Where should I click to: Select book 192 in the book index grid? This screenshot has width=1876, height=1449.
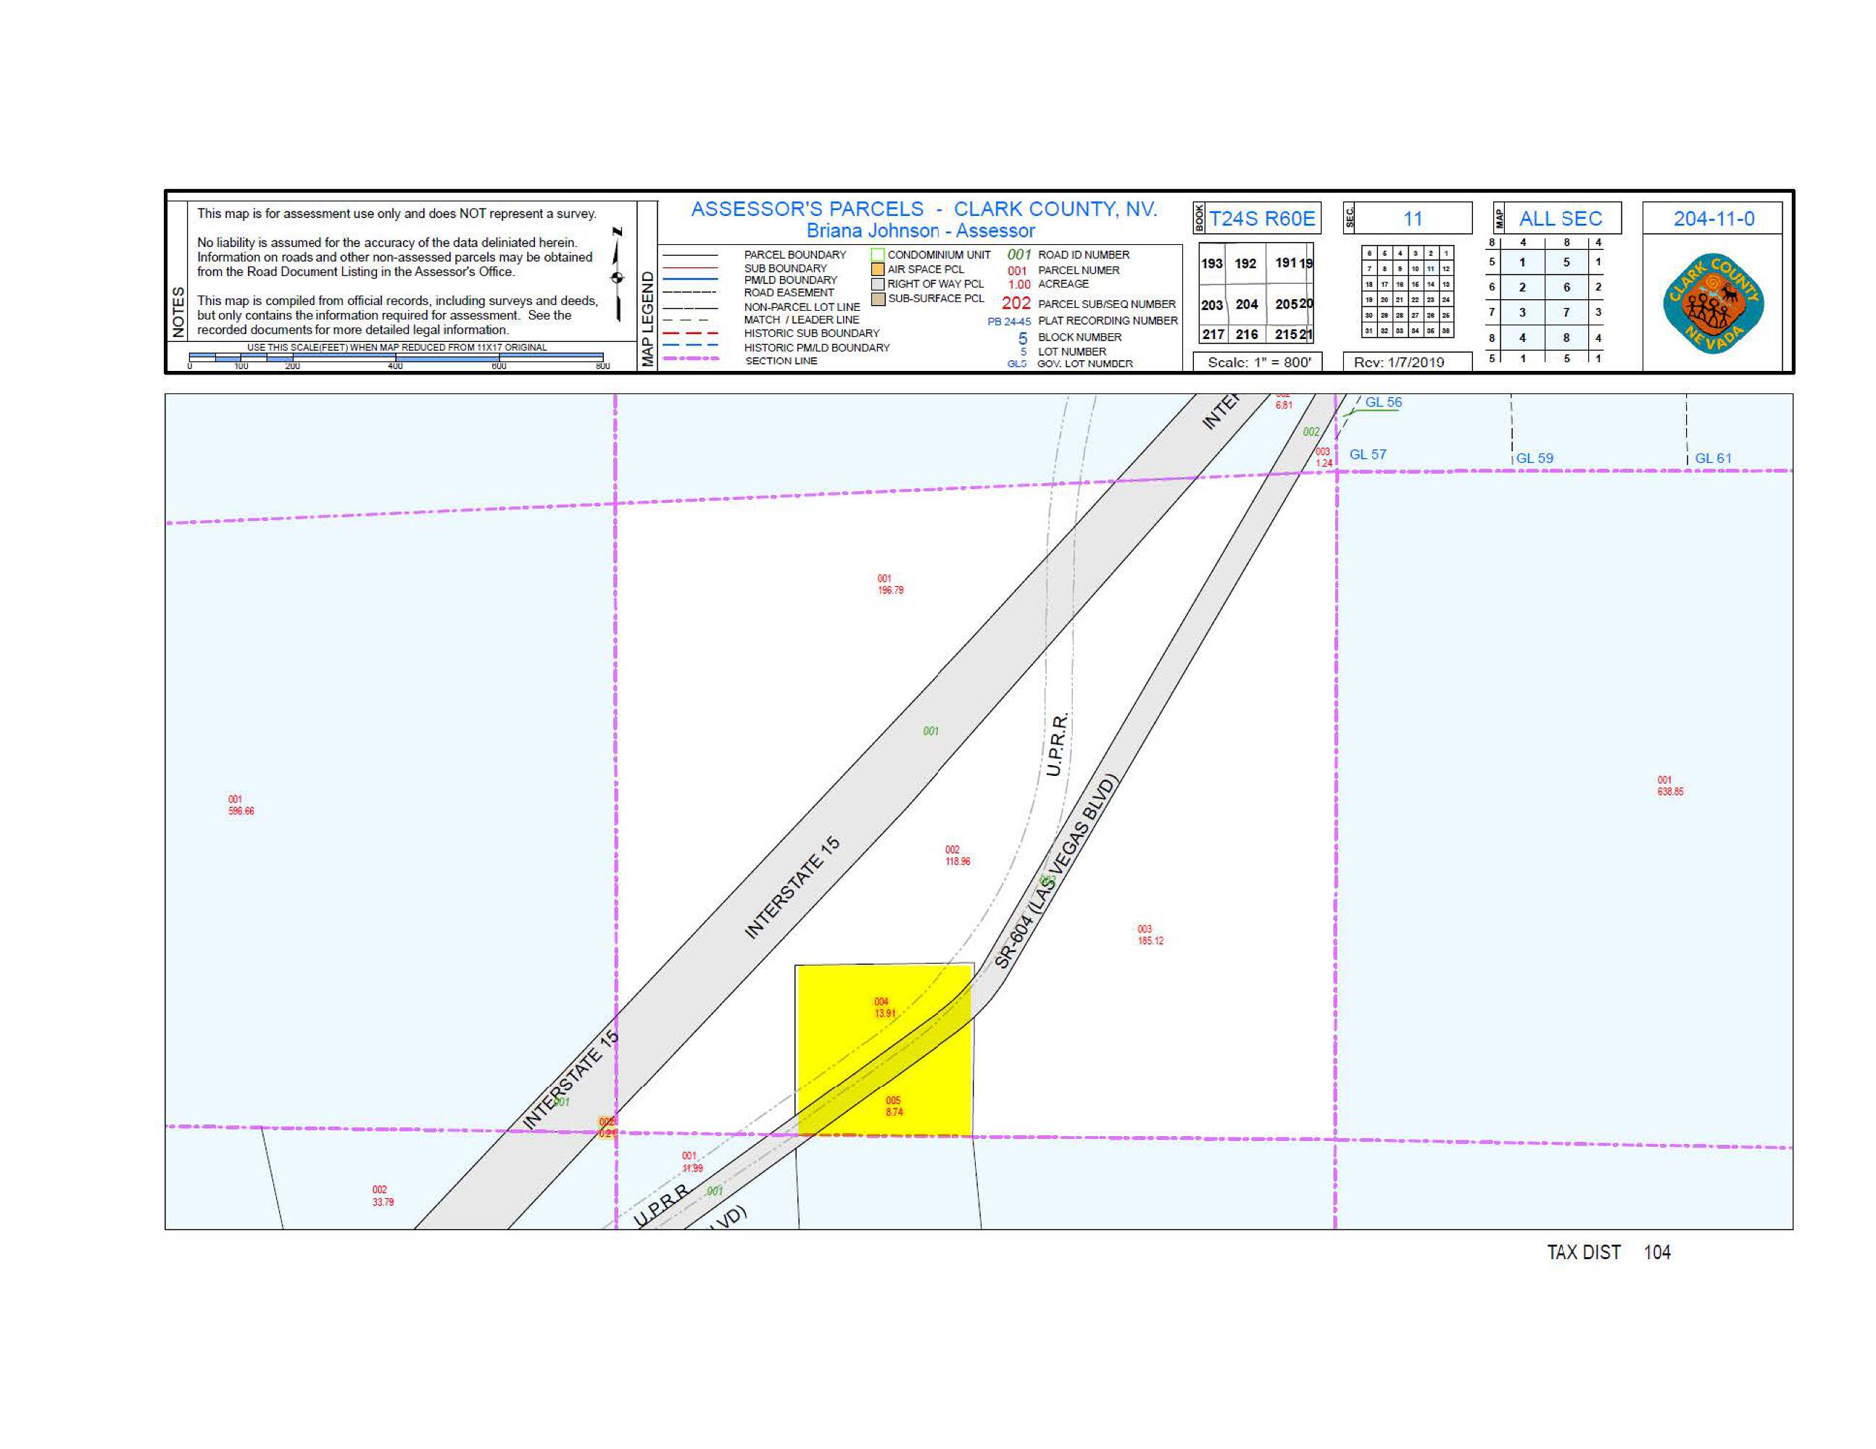click(x=1245, y=264)
